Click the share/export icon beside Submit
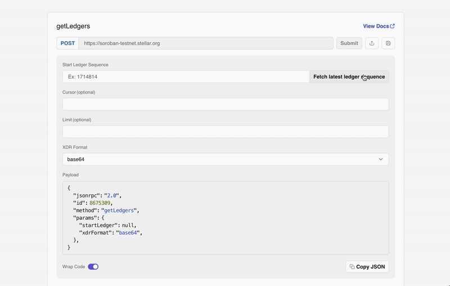450x286 pixels. pyautogui.click(x=372, y=43)
